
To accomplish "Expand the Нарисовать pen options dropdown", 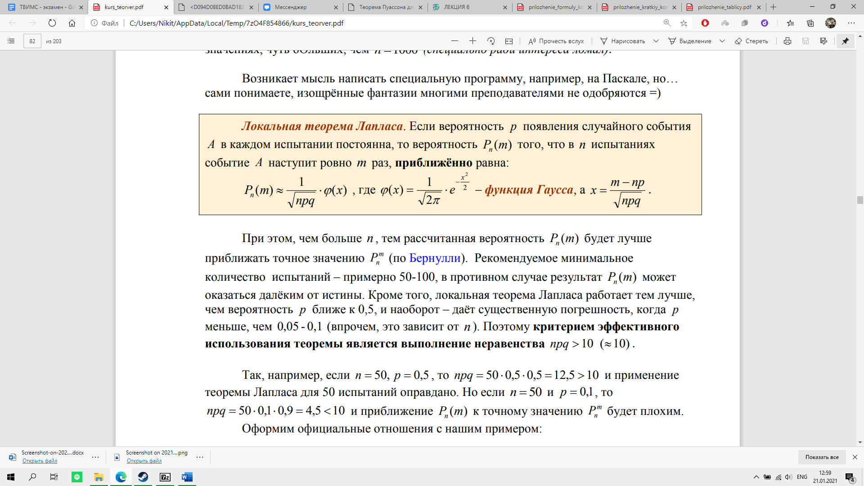I will [x=656, y=41].
